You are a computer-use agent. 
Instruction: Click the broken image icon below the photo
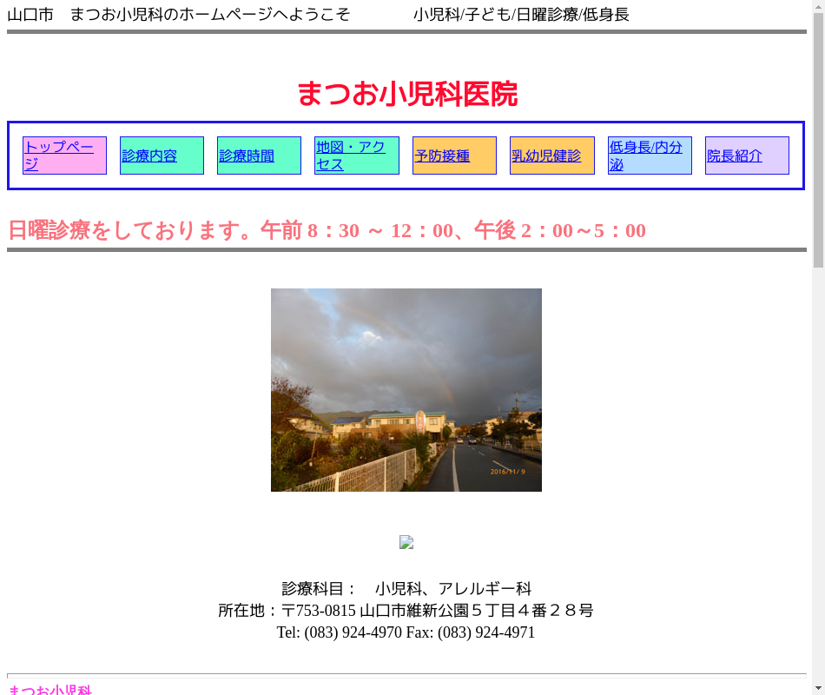click(406, 542)
